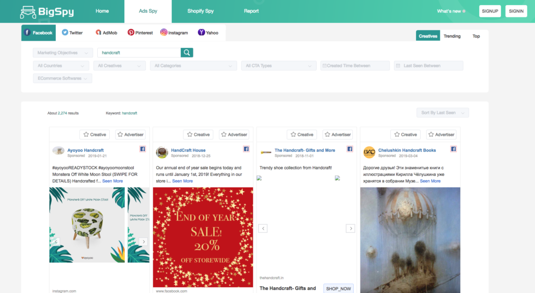Switch to the Top view

pos(476,36)
